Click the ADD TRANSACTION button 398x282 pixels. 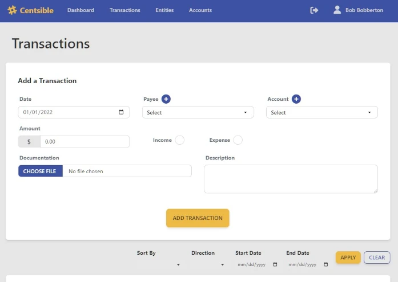tap(198, 218)
